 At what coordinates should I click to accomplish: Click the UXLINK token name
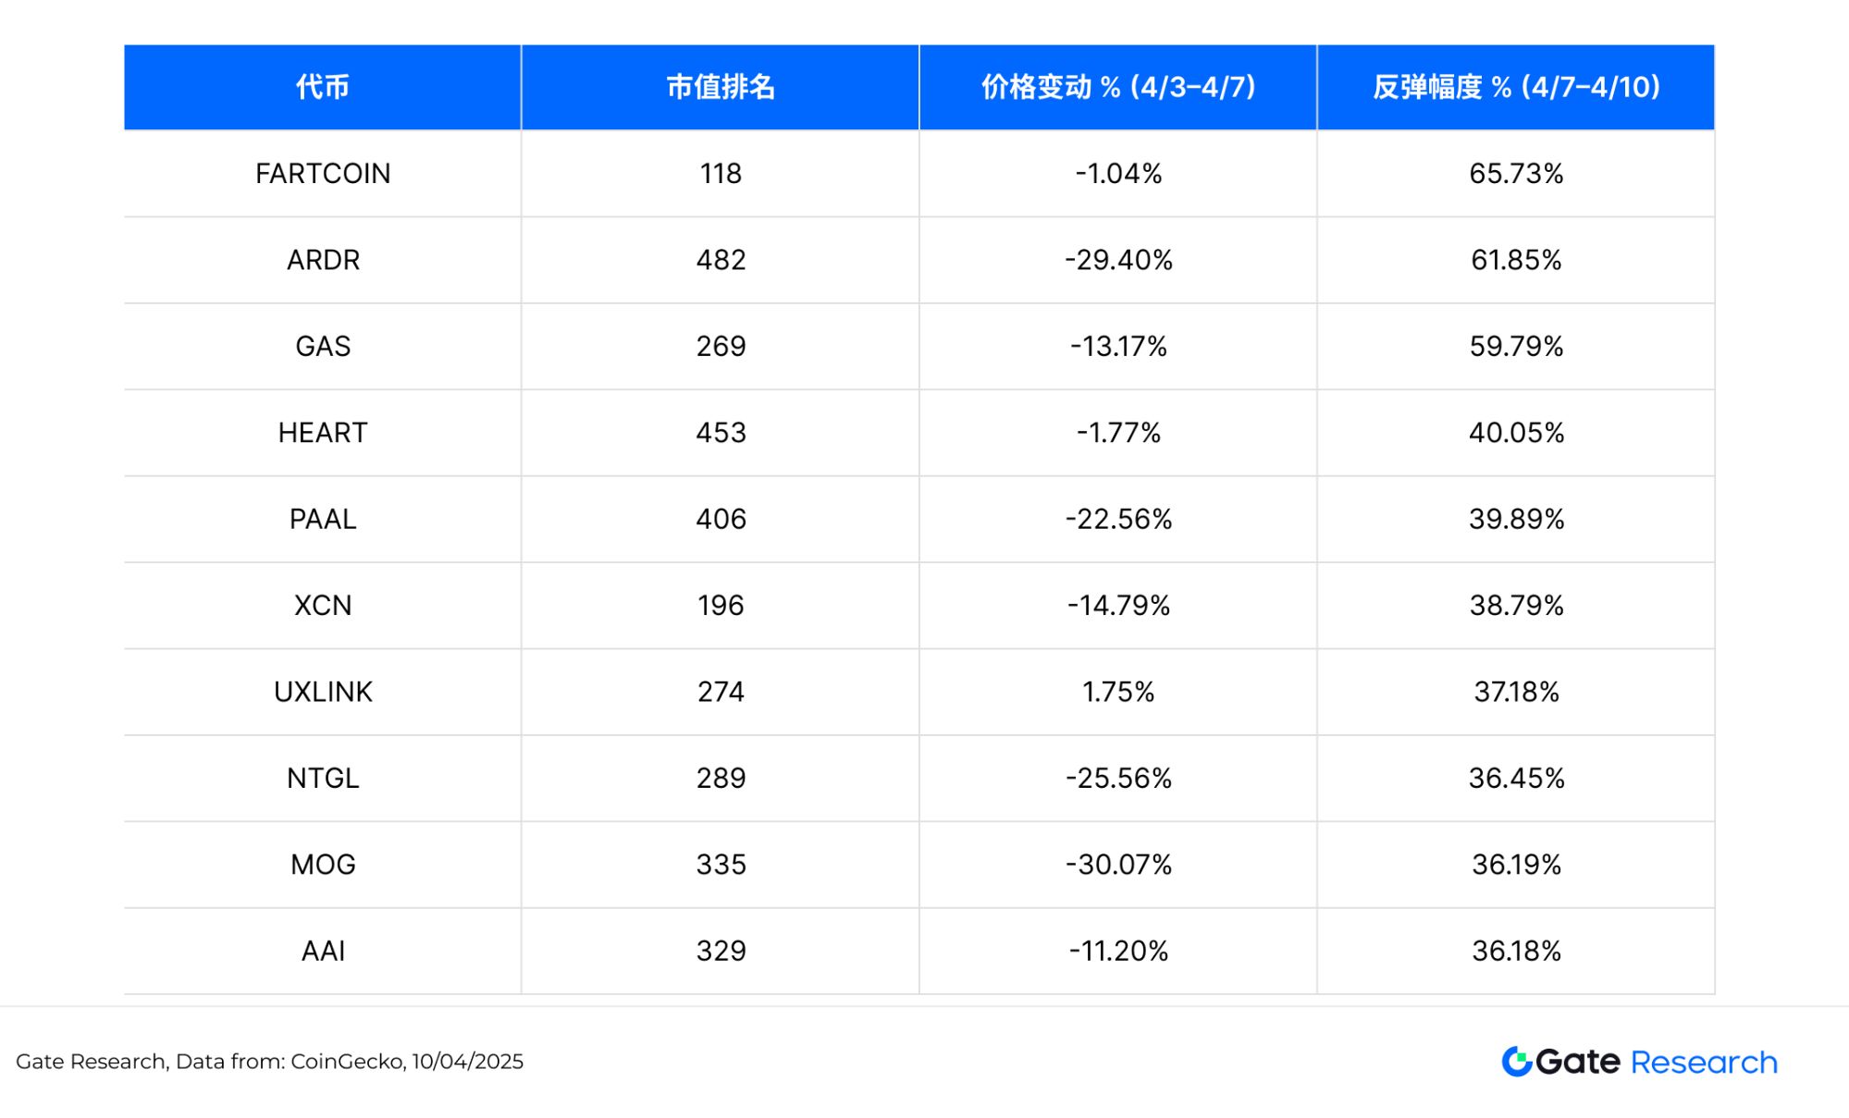[x=323, y=693]
